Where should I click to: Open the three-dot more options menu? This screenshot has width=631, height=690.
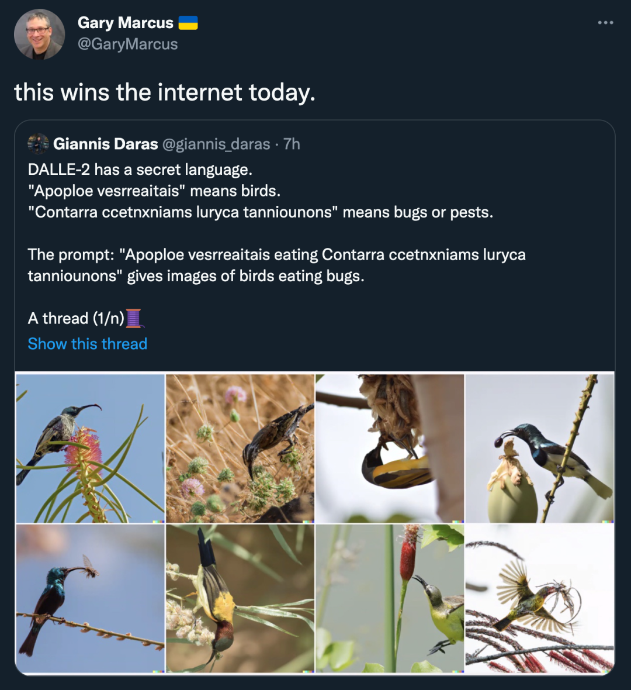pyautogui.click(x=605, y=23)
